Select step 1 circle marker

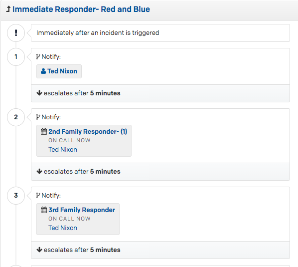[x=16, y=57]
